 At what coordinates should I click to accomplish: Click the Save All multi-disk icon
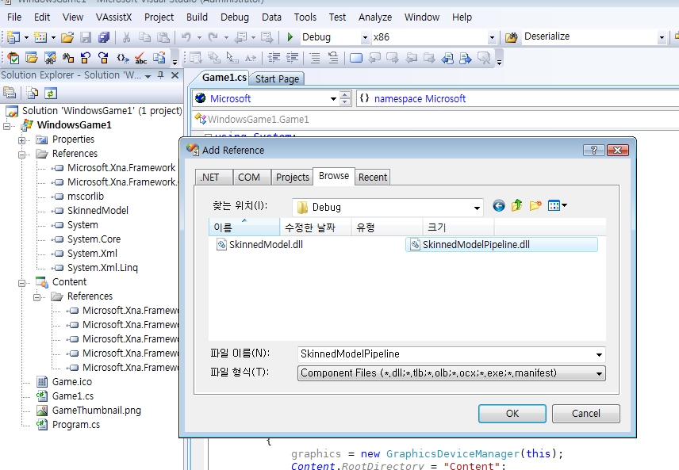(104, 37)
